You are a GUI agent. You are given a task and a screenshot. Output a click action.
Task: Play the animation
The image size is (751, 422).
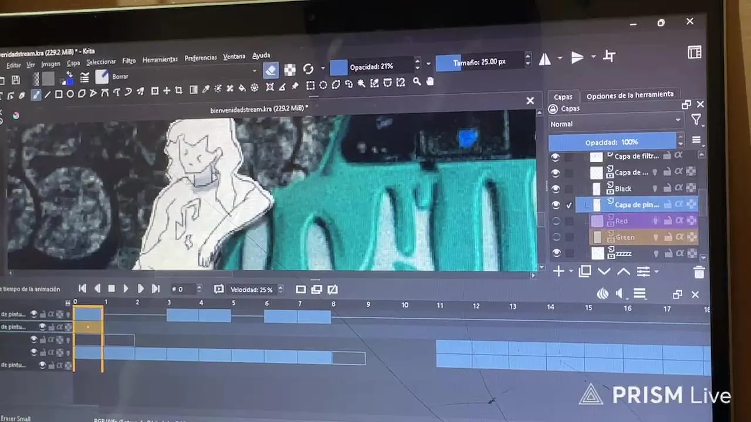(126, 288)
